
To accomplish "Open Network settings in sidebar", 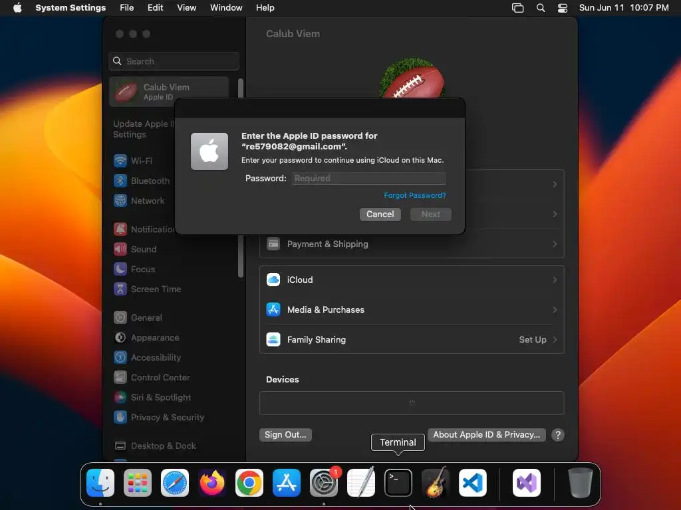I will pos(139,201).
